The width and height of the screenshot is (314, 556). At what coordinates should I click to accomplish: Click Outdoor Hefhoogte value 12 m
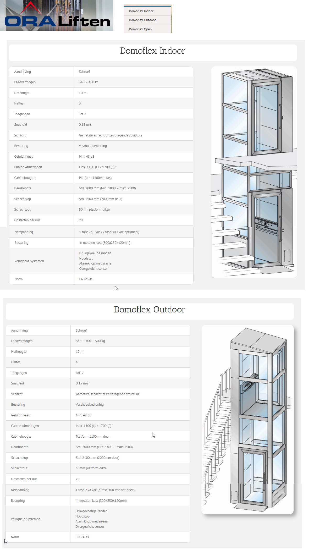tap(79, 352)
